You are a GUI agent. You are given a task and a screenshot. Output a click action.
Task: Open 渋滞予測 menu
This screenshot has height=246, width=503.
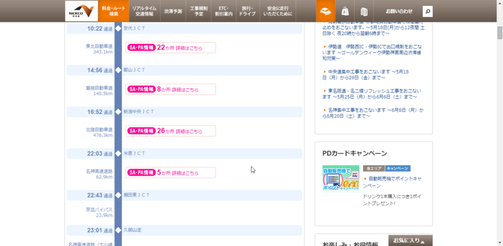click(x=173, y=11)
